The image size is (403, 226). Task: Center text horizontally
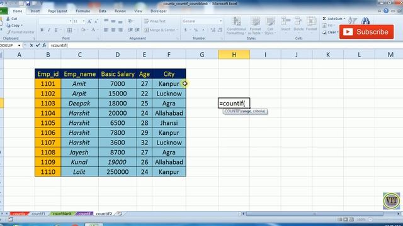[113, 30]
